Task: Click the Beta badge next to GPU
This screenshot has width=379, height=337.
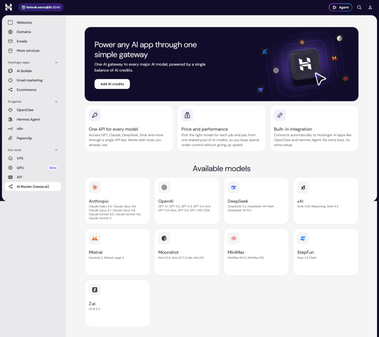Action: point(53,168)
